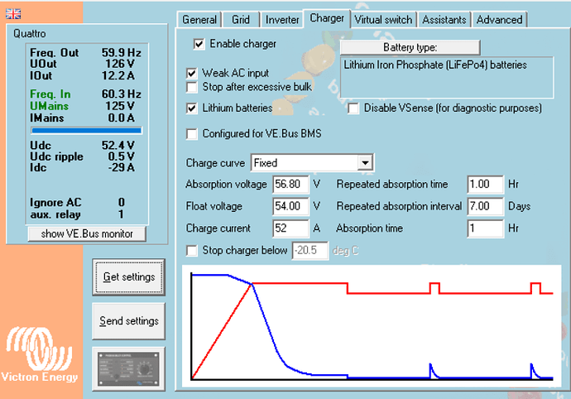Image resolution: width=571 pixels, height=399 pixels.
Task: Click the Repeated absorption interval field
Action: click(x=486, y=206)
